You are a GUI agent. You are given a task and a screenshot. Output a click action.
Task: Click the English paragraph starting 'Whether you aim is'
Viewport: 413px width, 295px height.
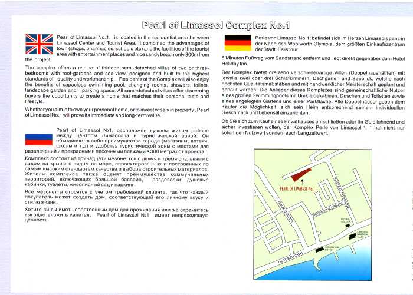[x=117, y=112]
